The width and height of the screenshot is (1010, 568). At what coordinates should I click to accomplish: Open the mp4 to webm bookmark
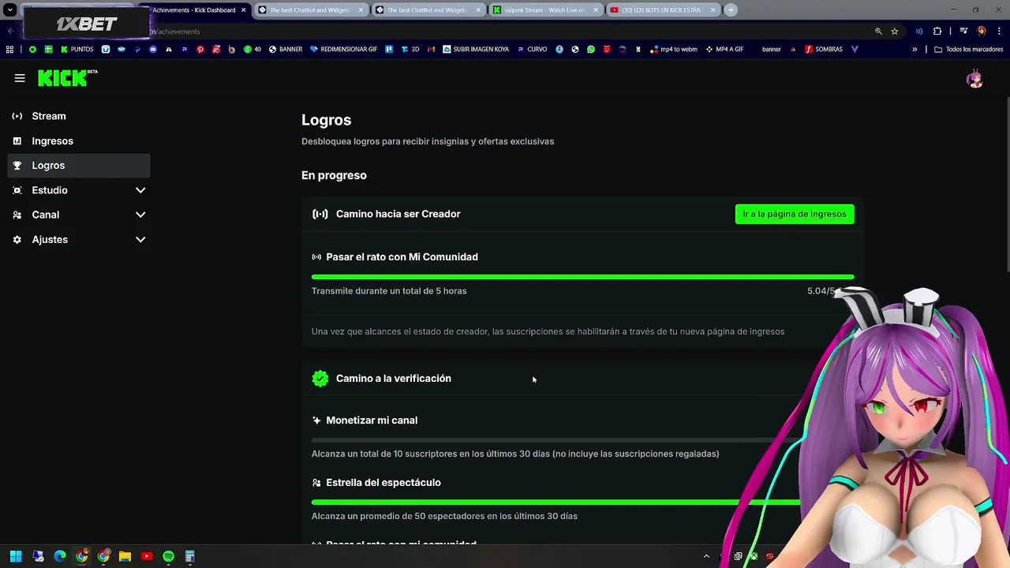pyautogui.click(x=674, y=49)
